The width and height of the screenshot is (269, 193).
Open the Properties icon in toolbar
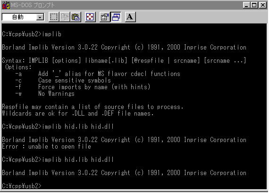coord(105,17)
